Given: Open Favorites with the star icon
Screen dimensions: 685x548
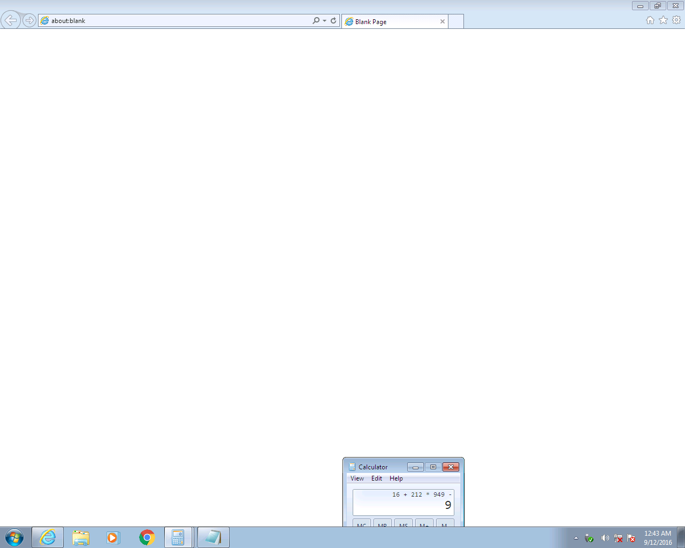Looking at the screenshot, I should (663, 20).
